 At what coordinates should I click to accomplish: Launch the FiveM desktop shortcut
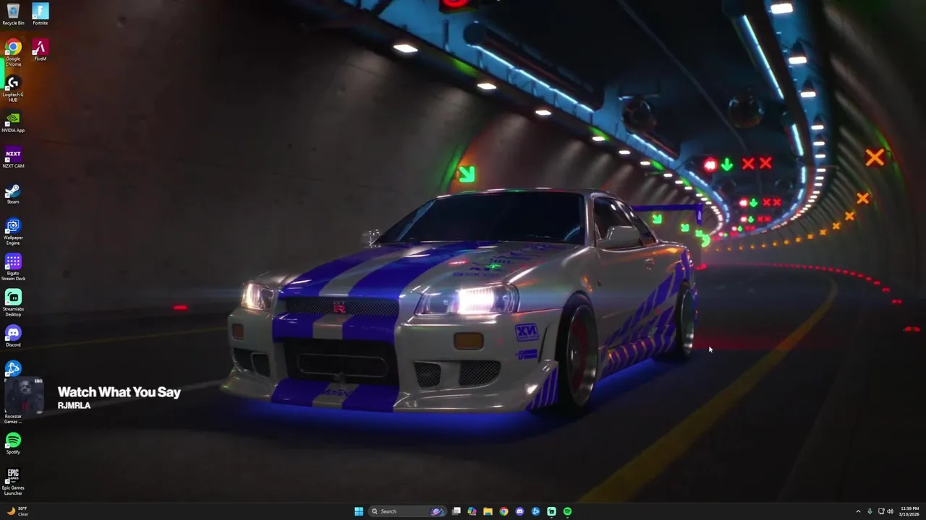coord(41,51)
